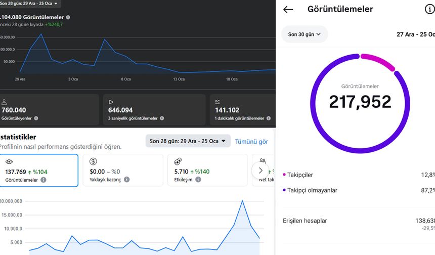Expand the Son 30 gün dropdown
Screen dimensions: 435x255
tap(304, 34)
